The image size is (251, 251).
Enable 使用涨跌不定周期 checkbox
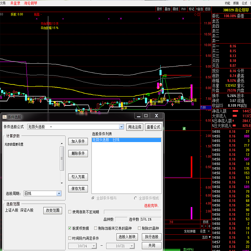[x=70, y=212]
